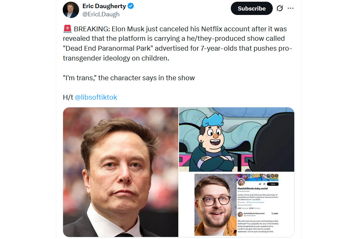Click the X.com label in embedded screenshot

[x=275, y=214]
